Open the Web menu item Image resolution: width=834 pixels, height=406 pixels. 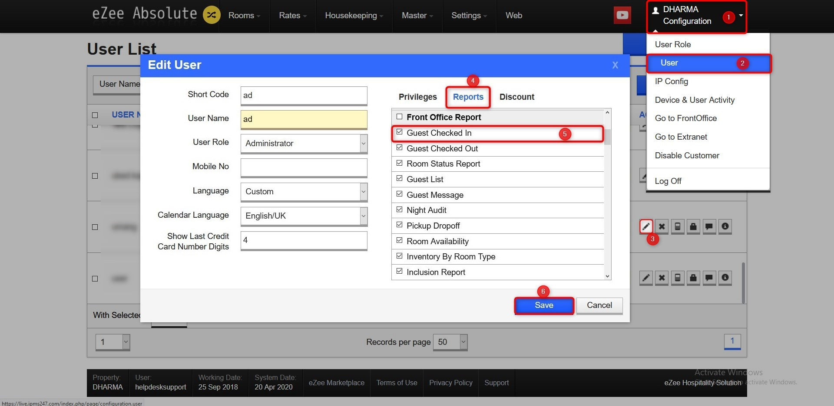point(514,16)
